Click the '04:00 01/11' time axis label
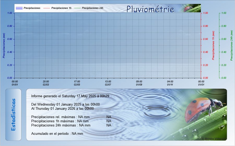This screenshot has width=235, height=146. click(170, 83)
